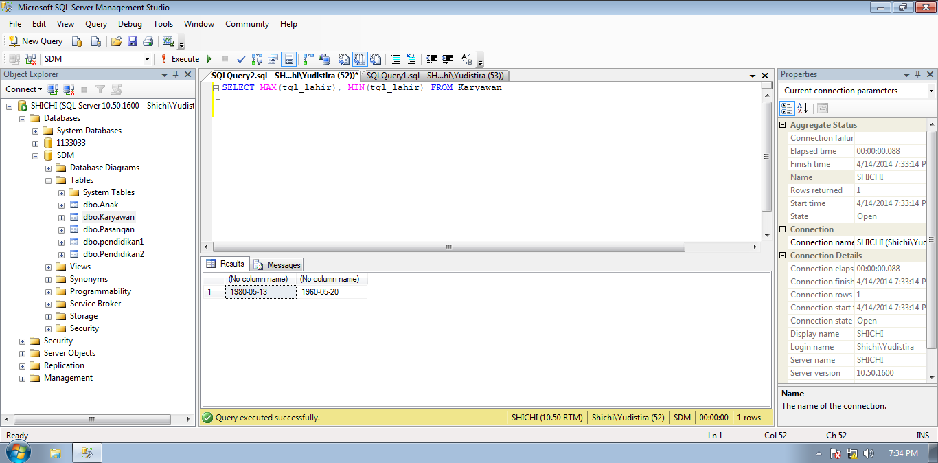Click the New Query toolbar button
The height and width of the screenshot is (463, 938).
pos(35,41)
